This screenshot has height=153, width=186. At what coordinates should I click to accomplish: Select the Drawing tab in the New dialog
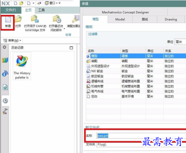[171, 19]
